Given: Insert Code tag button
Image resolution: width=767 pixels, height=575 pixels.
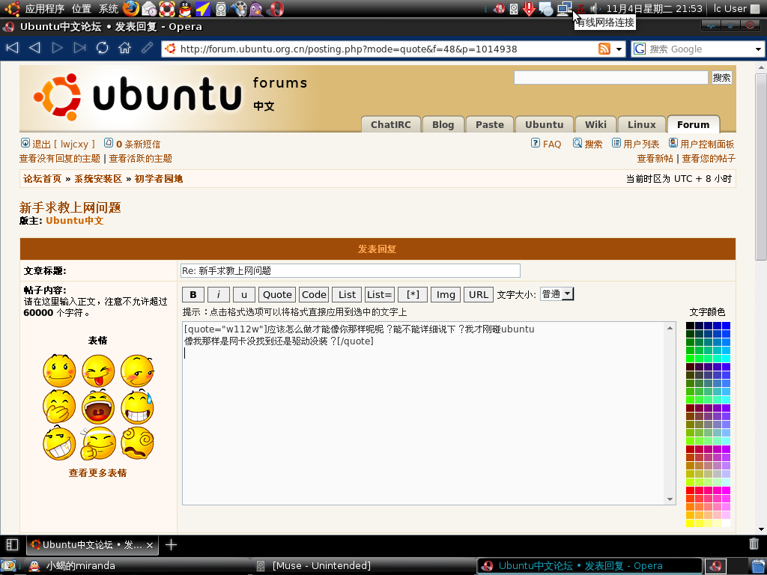Looking at the screenshot, I should click(314, 294).
